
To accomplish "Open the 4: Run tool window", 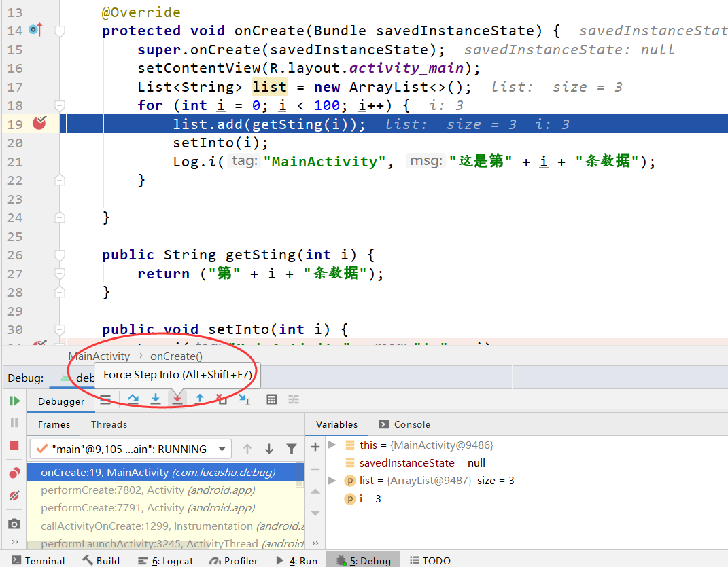I will coord(296,560).
